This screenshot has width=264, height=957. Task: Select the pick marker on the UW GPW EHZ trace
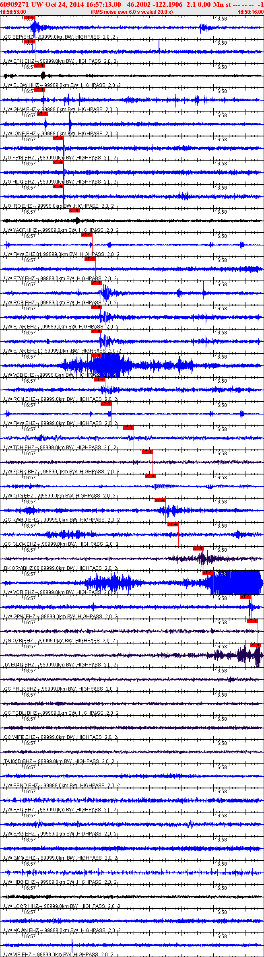click(x=246, y=597)
